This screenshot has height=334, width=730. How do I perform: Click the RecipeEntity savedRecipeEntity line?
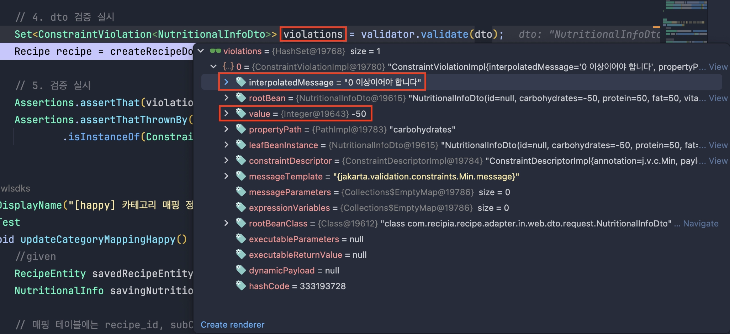[x=104, y=273]
